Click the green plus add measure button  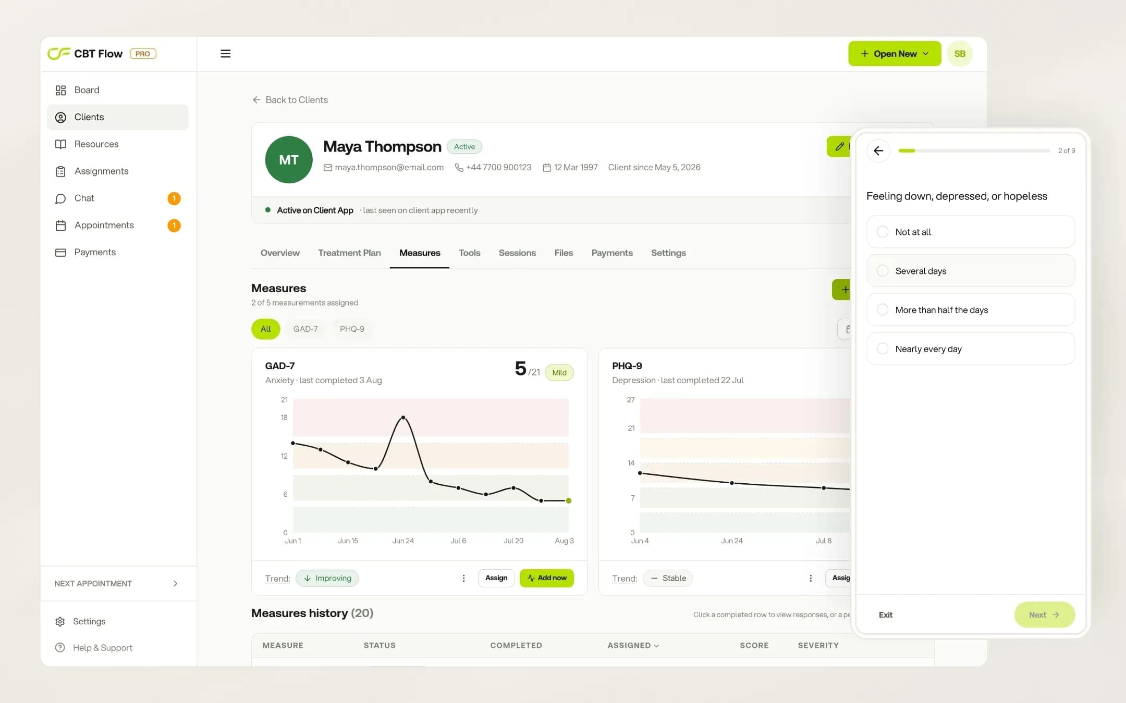pos(841,290)
